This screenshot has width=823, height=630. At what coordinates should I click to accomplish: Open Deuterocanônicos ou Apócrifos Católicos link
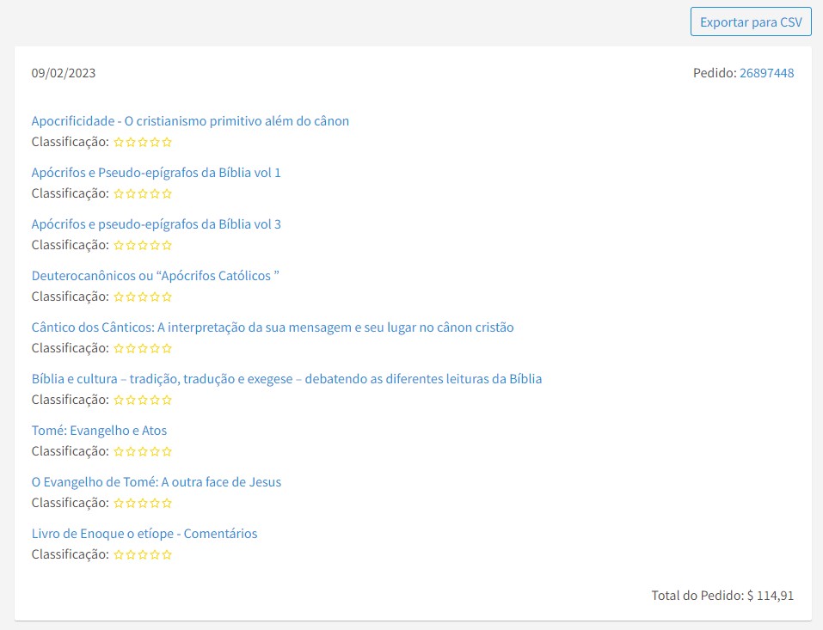coord(155,276)
